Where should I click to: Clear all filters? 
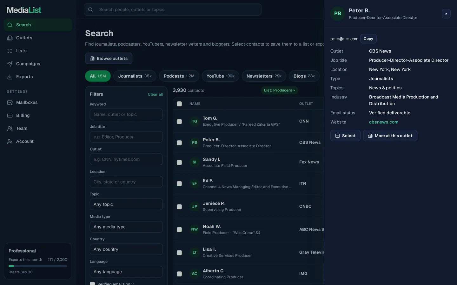click(155, 94)
